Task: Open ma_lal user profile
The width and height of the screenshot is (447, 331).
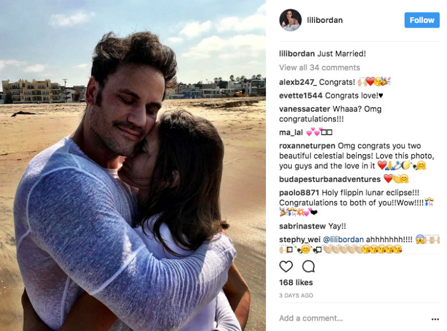Action: (x=291, y=132)
